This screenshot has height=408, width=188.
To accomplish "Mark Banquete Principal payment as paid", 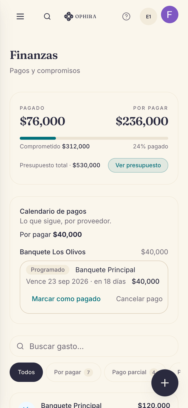I will (66, 299).
